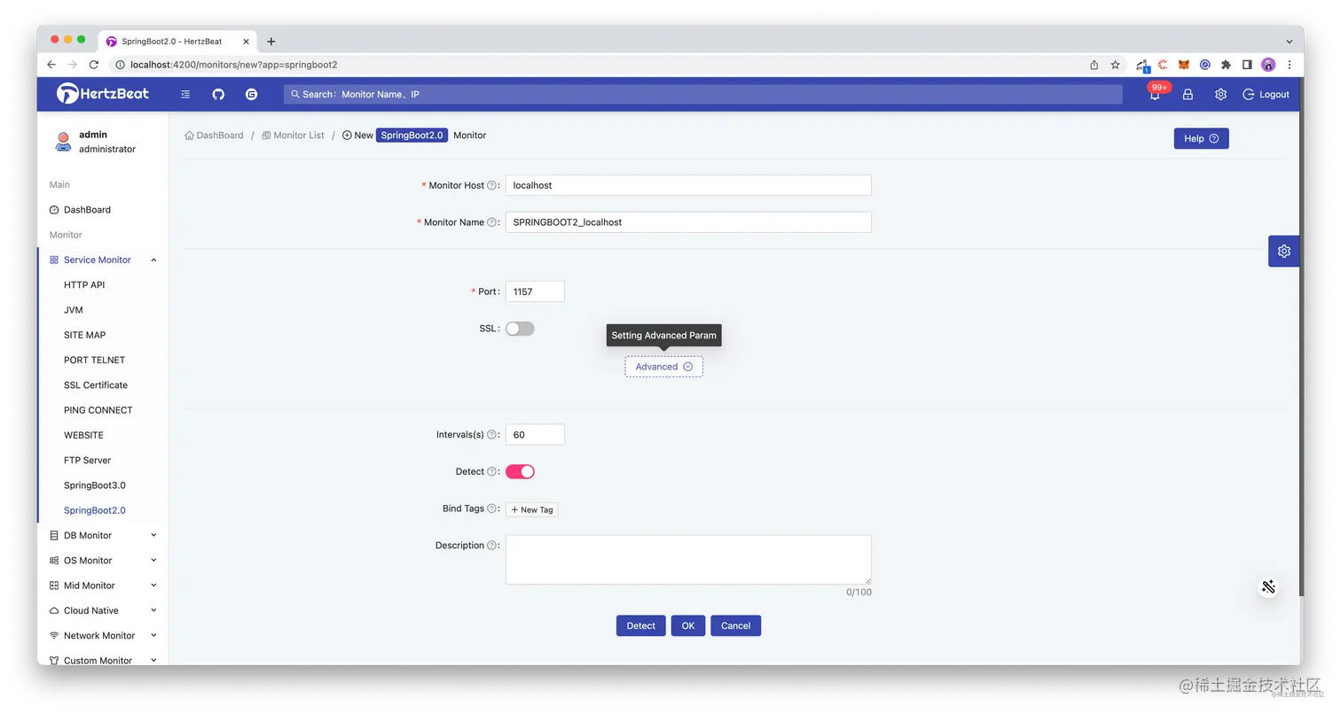Viewport: 1341px width, 714px height.
Task: Open the header settings gear icon
Action: point(1220,94)
